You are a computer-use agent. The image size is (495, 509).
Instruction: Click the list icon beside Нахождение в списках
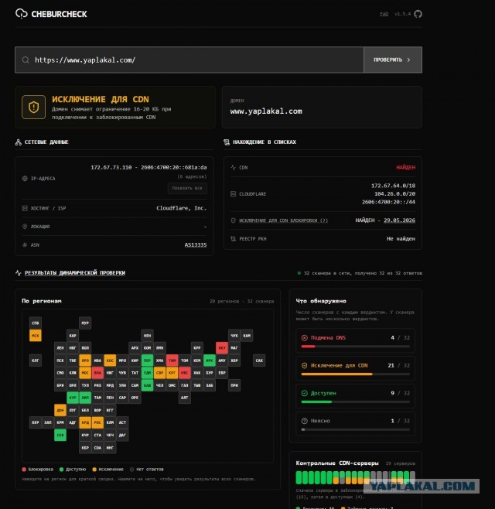point(227,142)
